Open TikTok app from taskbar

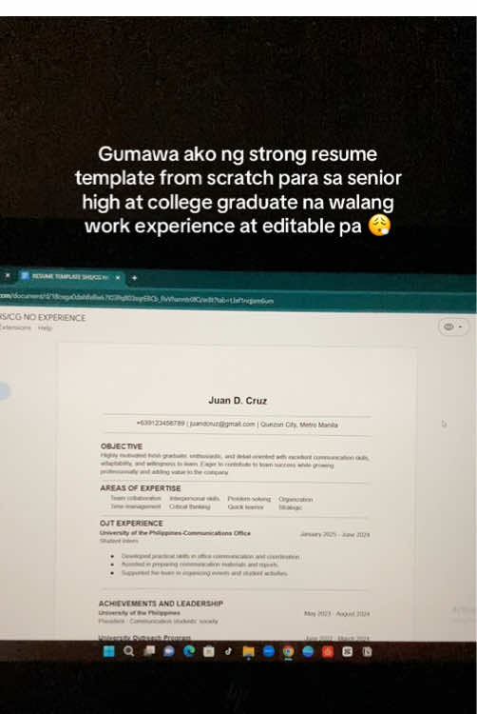(x=228, y=651)
